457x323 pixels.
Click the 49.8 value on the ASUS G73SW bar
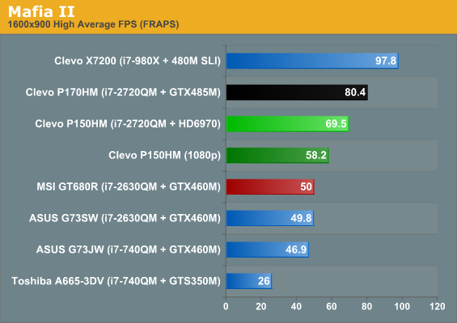click(301, 218)
